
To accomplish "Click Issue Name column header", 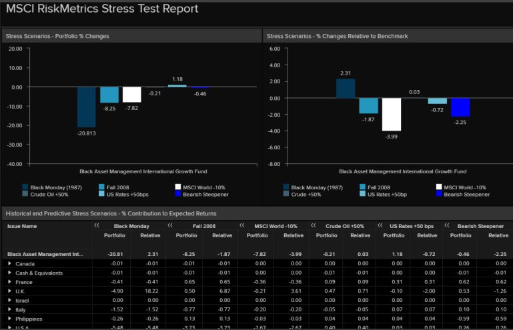I will [x=22, y=226].
